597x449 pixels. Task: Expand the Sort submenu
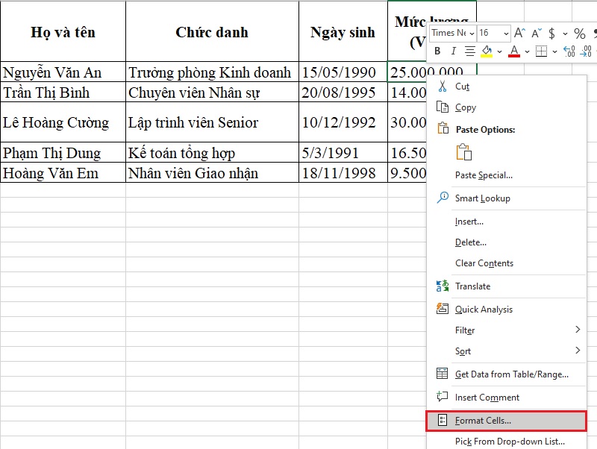pos(507,351)
